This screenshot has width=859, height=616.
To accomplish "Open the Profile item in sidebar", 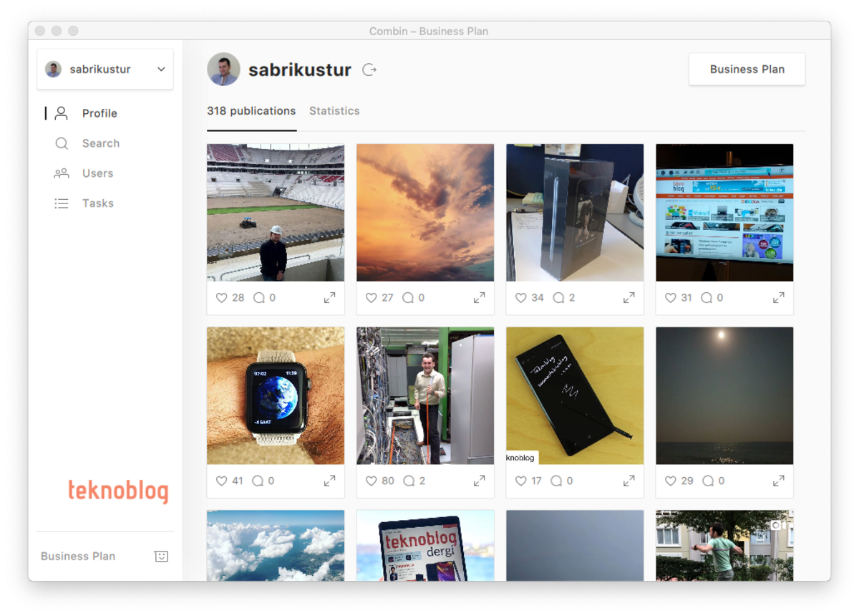I will (100, 113).
